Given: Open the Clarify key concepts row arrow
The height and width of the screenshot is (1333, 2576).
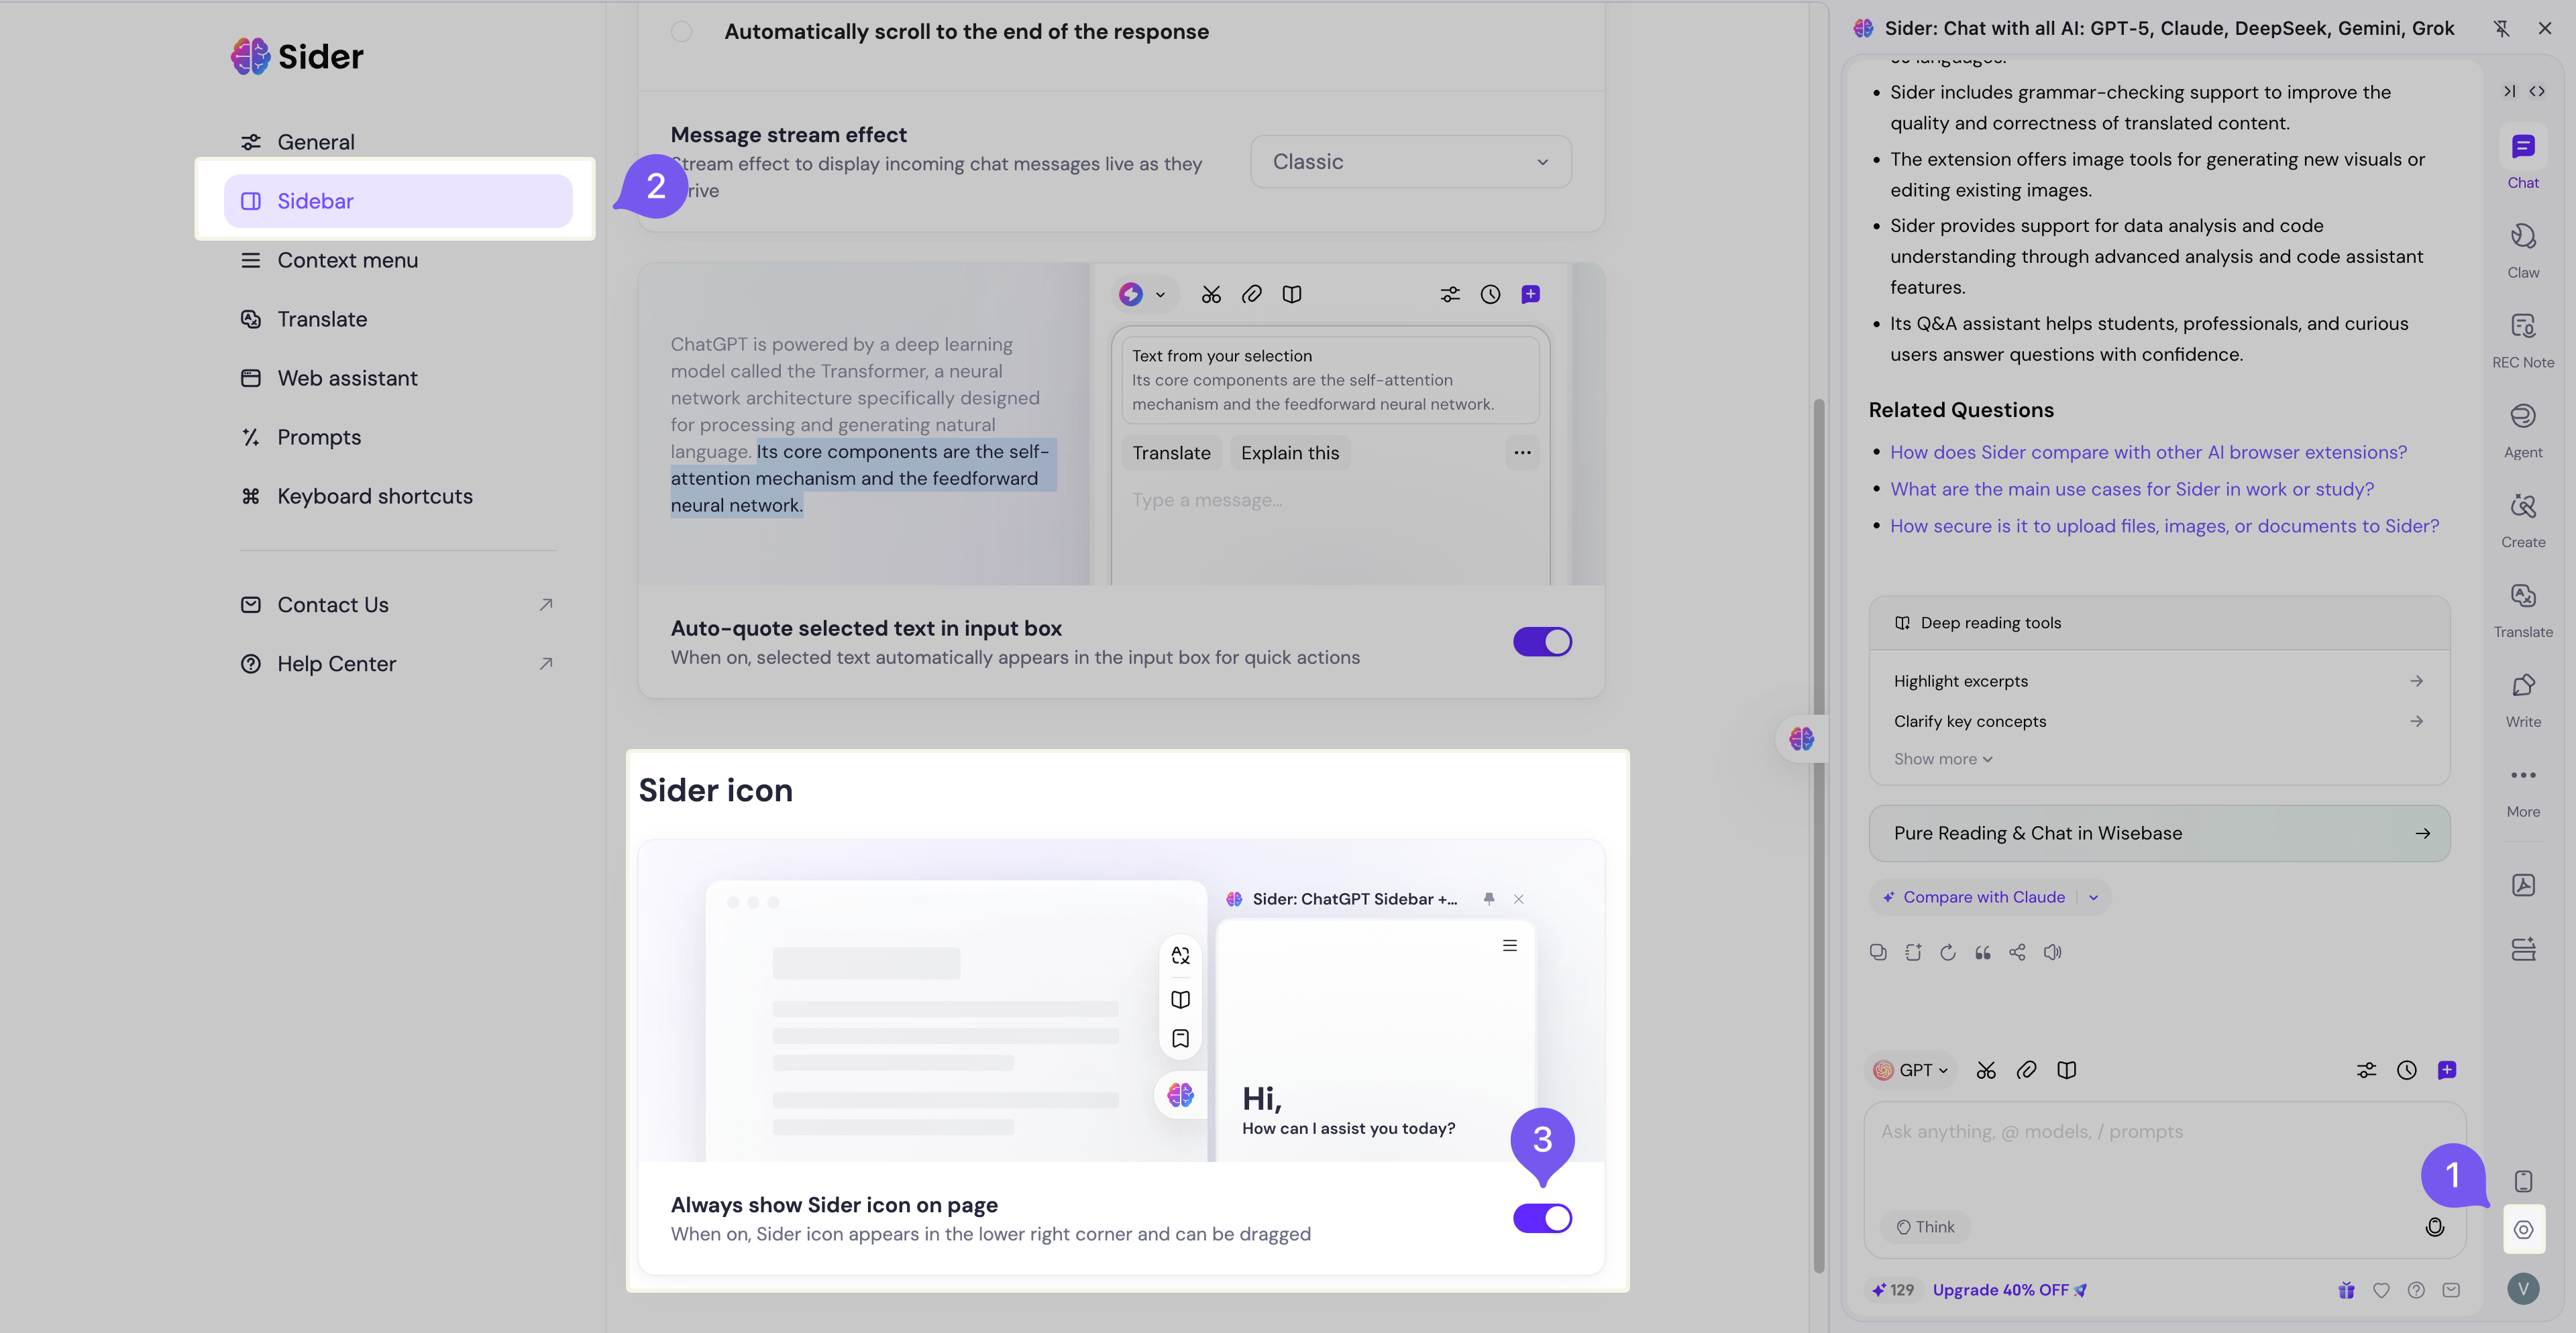Looking at the screenshot, I should pyautogui.click(x=2416, y=720).
